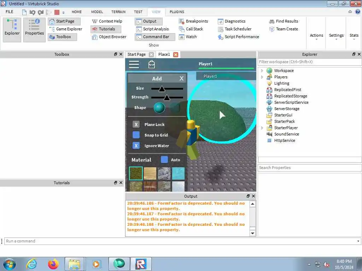Open the command bar history dropdown

point(358,241)
